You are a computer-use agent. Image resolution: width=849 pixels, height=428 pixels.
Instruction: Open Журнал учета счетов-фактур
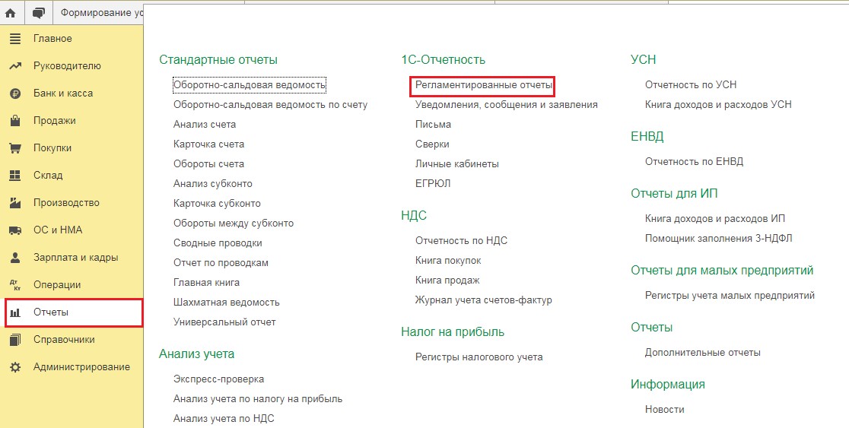tap(484, 300)
